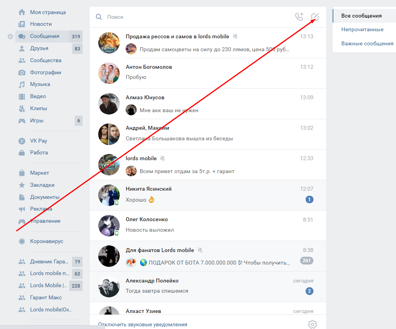Click the Маркет bag icon
396x329 pixels.
click(22, 173)
